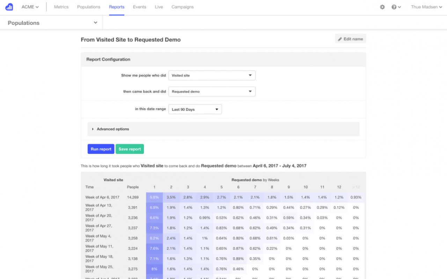Click the 'Week of Apr 6, 2017' row label
This screenshot has height=279, width=447.
point(102,197)
